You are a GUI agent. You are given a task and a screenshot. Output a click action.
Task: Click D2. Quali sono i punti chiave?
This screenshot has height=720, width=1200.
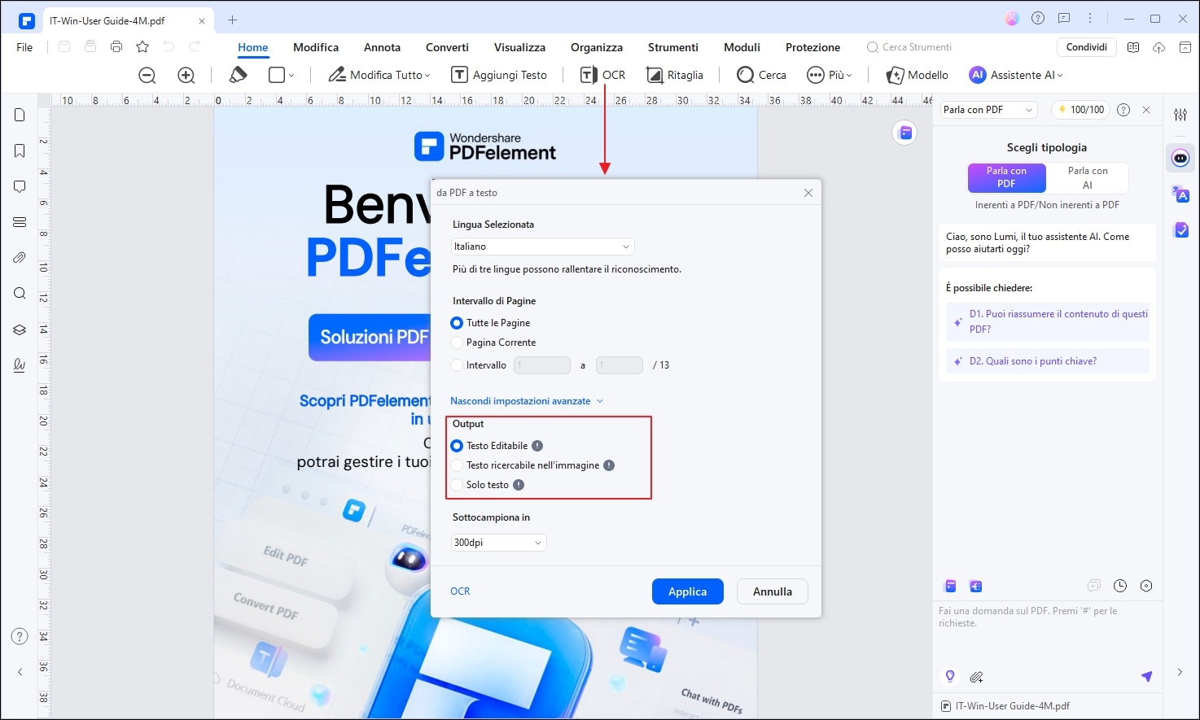point(1049,361)
